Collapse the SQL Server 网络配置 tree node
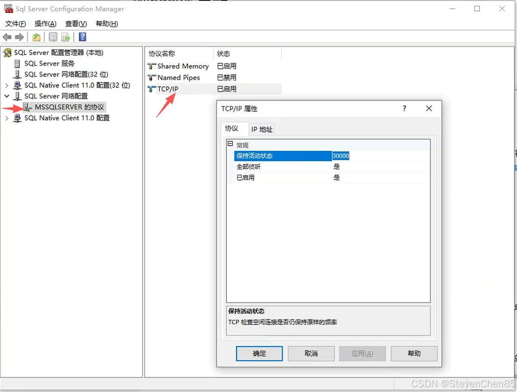 point(7,96)
